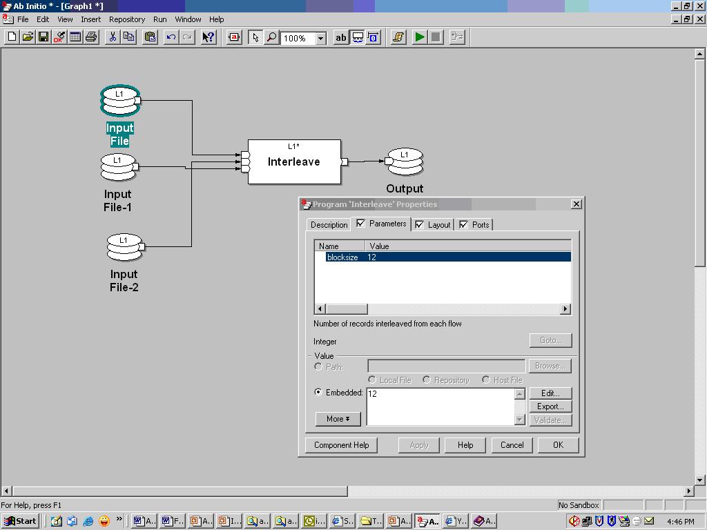
Task: Select the pointer selection tool
Action: (255, 37)
